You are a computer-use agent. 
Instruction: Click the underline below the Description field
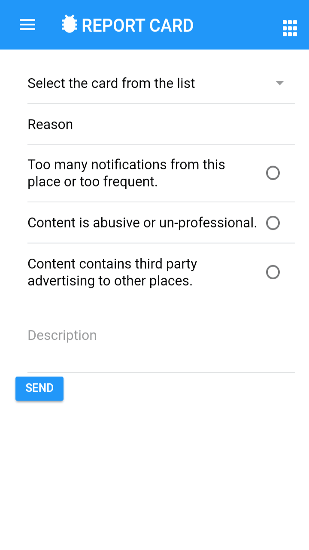point(161,372)
